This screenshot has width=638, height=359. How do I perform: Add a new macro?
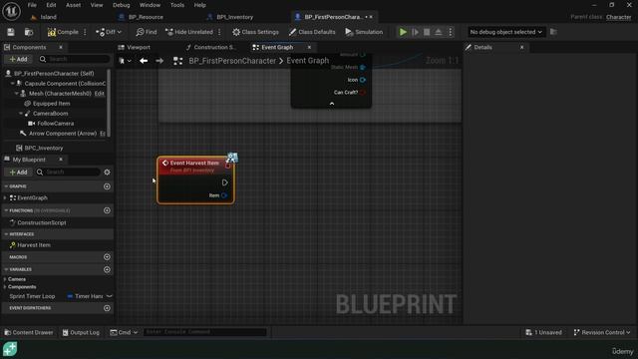click(x=107, y=257)
